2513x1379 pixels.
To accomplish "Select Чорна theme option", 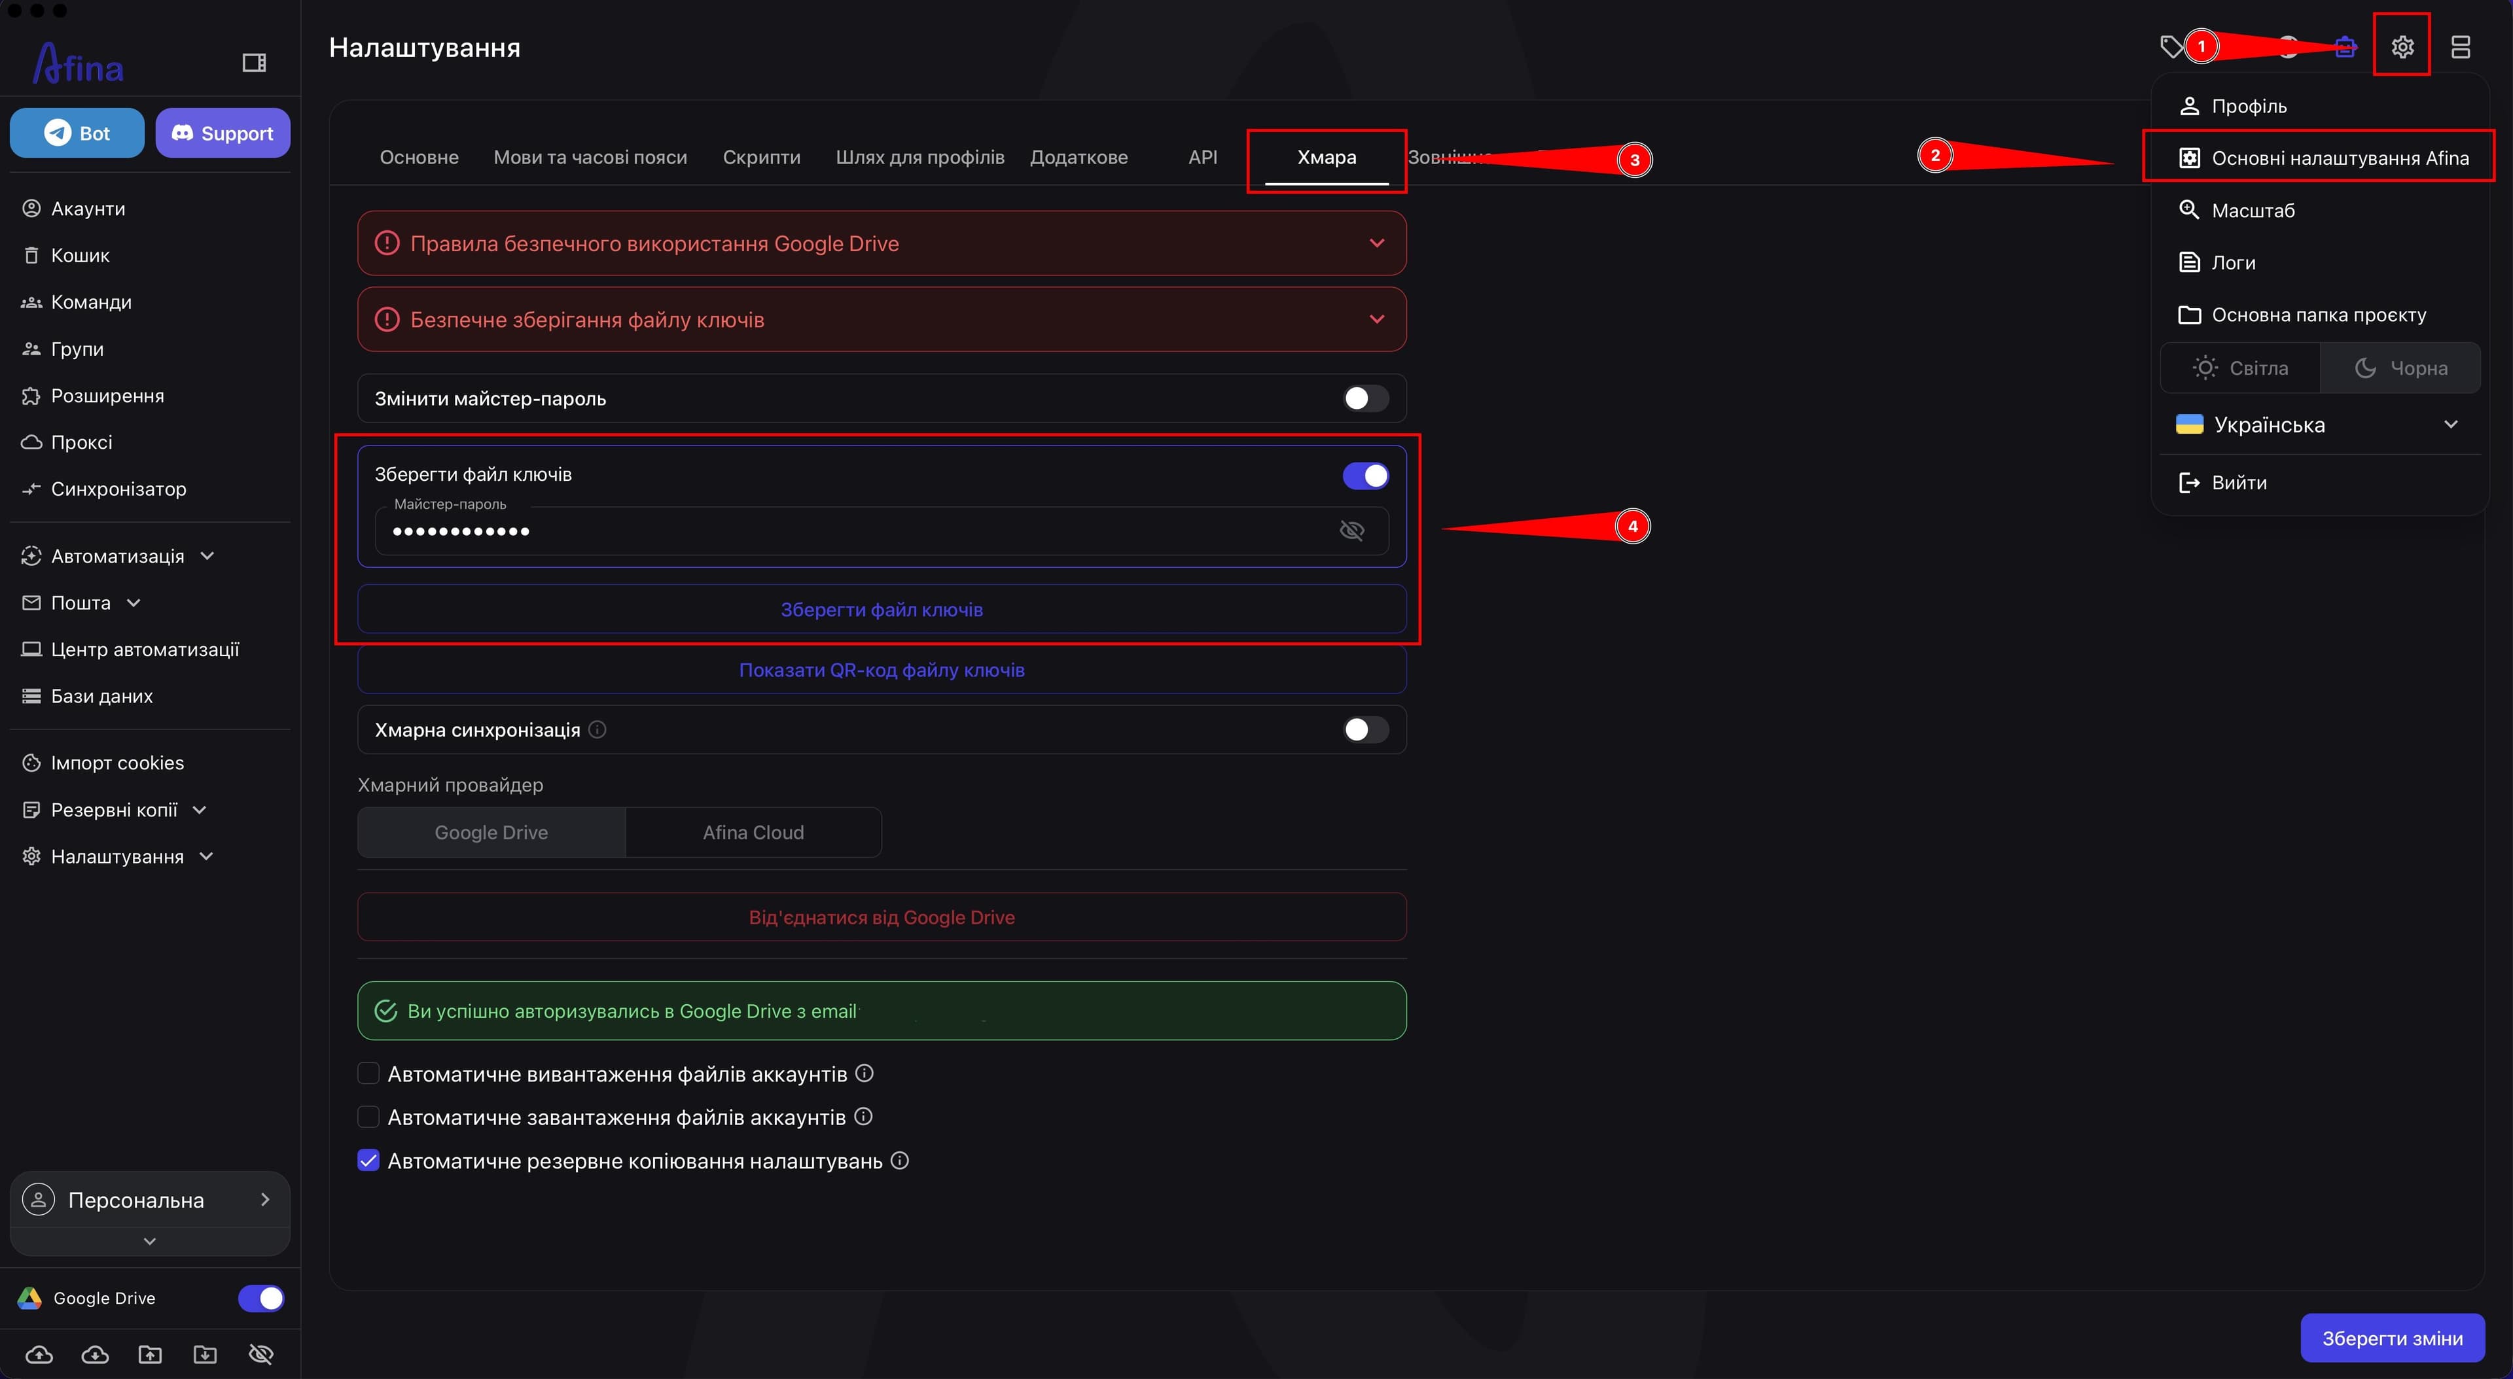I will click(x=2400, y=368).
